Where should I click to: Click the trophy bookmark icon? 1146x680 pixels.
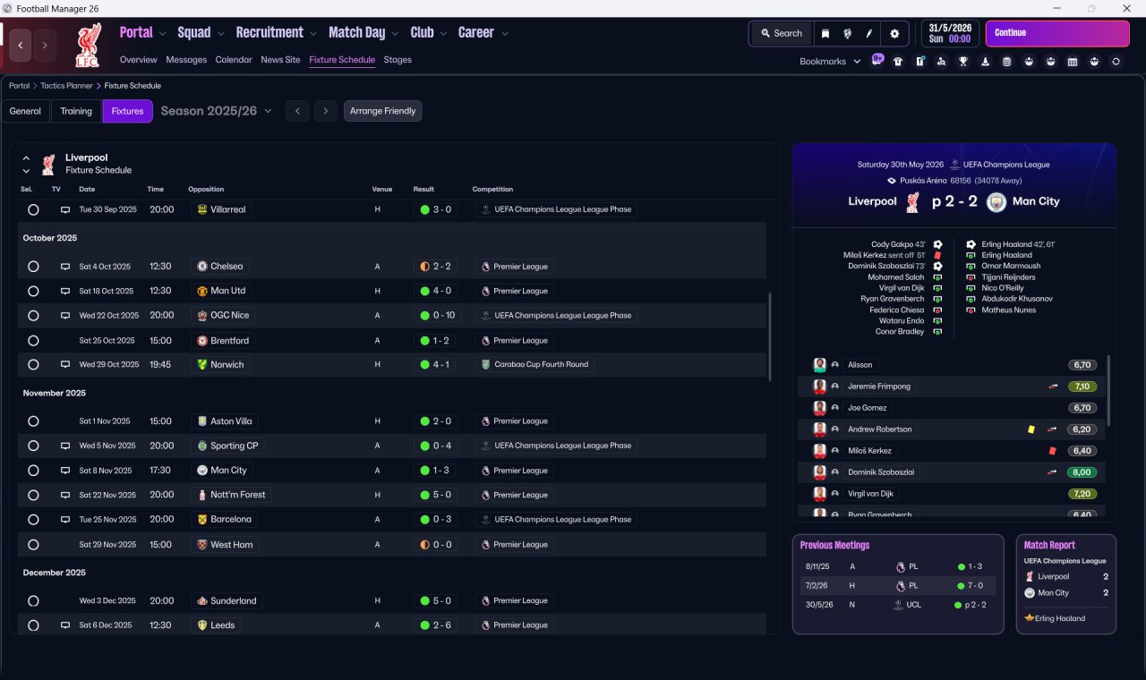[x=963, y=62]
